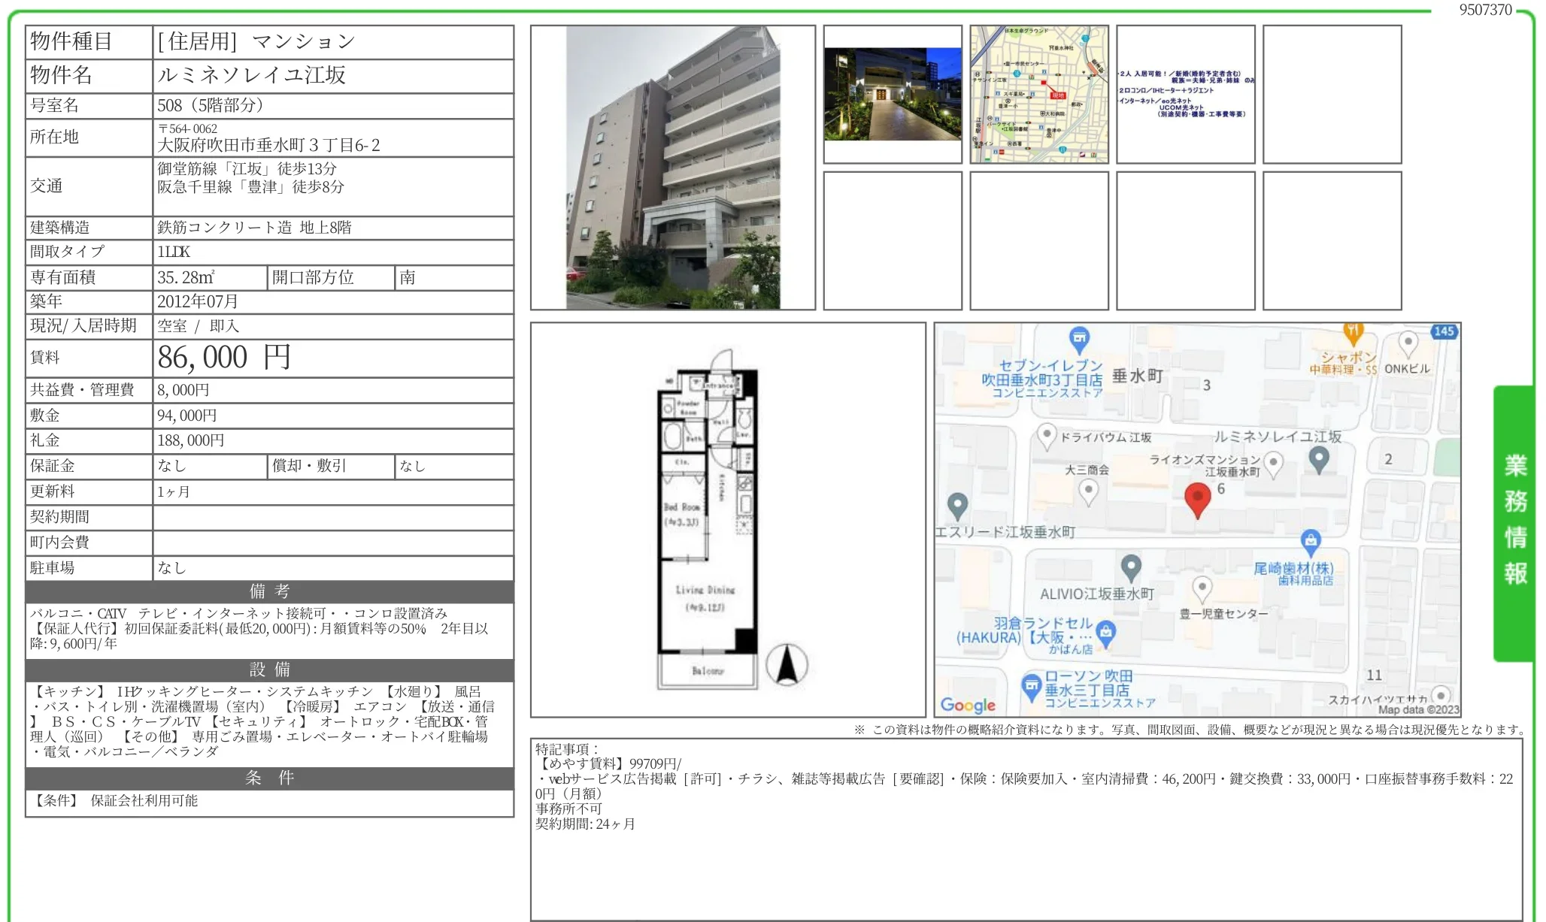Click the '物件種目' value '[住居用] マンション'
Screen dimensions: 1546x922
256,42
